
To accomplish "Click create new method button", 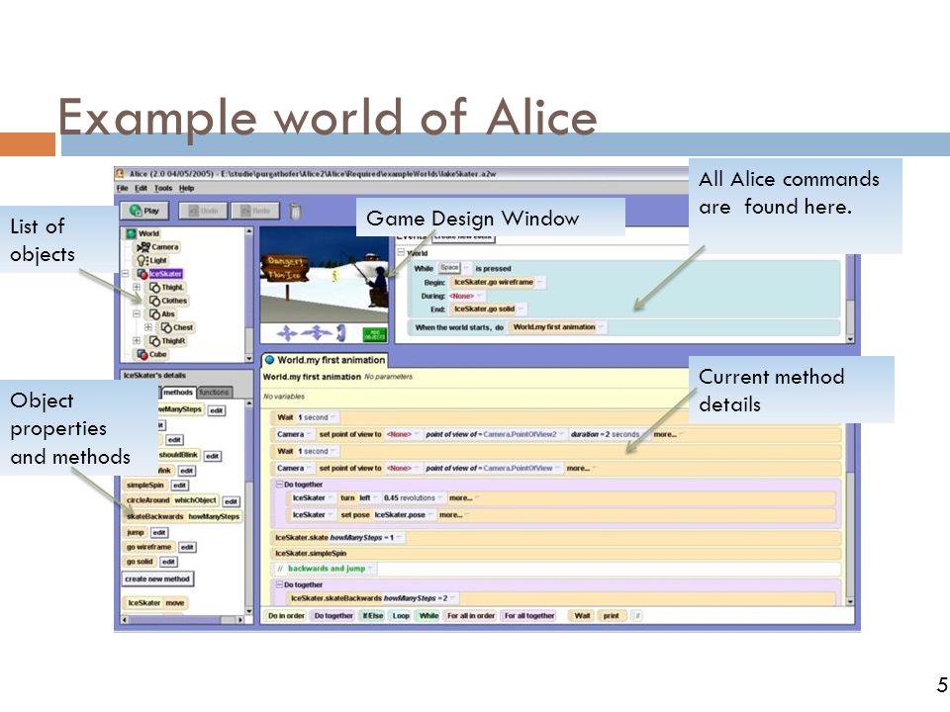I will [x=157, y=578].
